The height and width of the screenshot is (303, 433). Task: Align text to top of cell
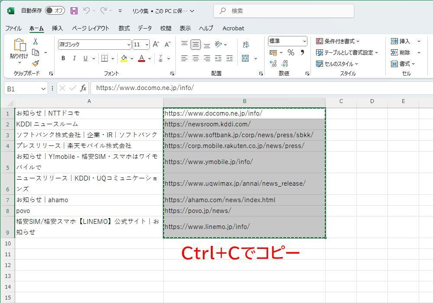184,45
